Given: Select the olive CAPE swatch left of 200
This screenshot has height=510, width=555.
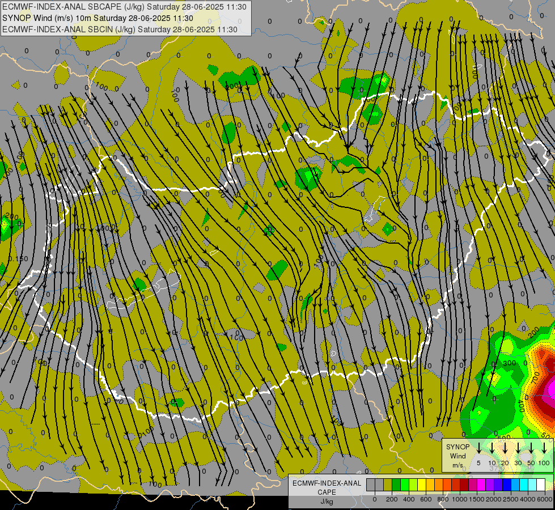Looking at the screenshot, I should (x=388, y=484).
